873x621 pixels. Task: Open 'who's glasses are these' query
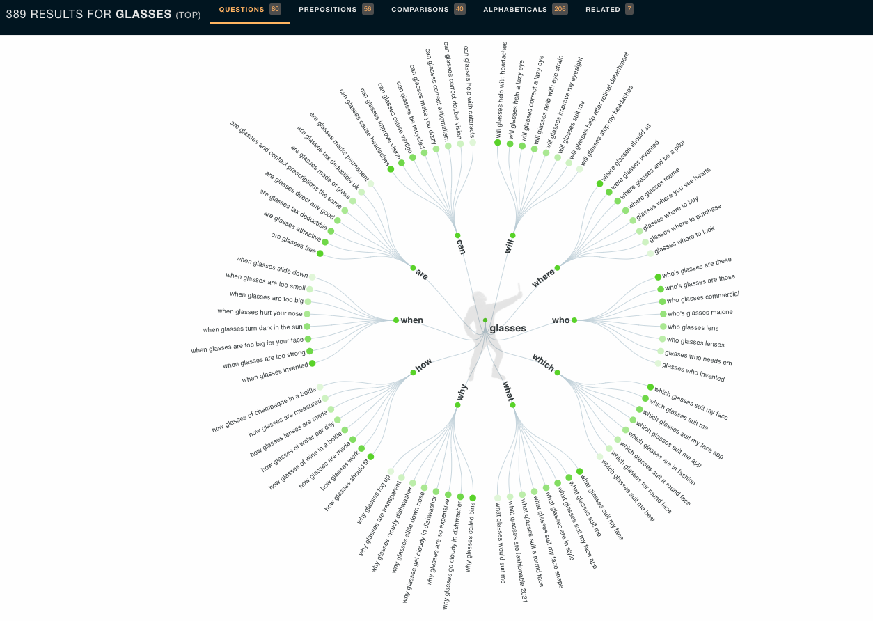pyautogui.click(x=697, y=268)
